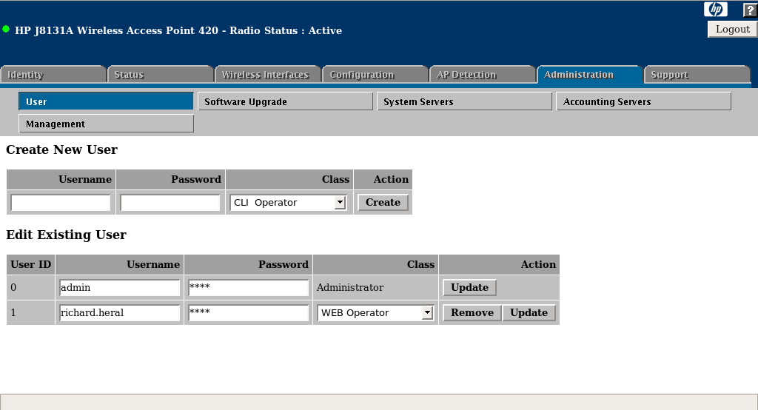
Task: Select the Configuration tab
Action: click(374, 75)
